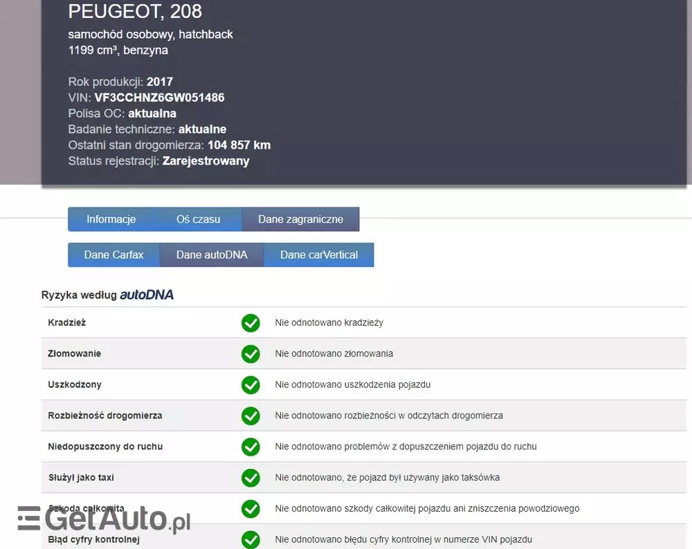The width and height of the screenshot is (692, 549).
Task: Open the Dane carVertical tab
Action: pos(318,254)
